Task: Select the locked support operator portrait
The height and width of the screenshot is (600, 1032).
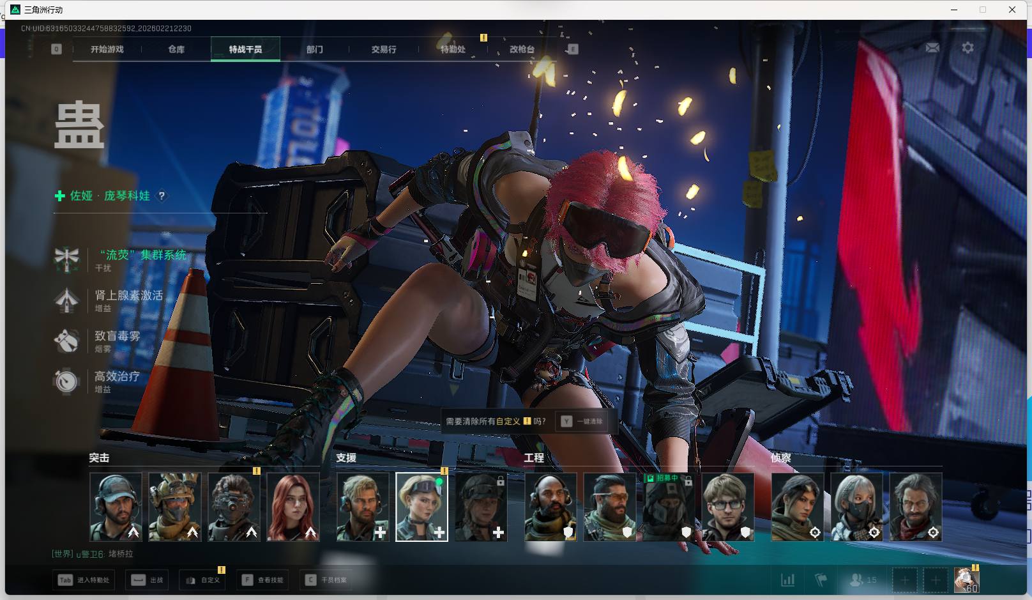Action: (x=481, y=507)
